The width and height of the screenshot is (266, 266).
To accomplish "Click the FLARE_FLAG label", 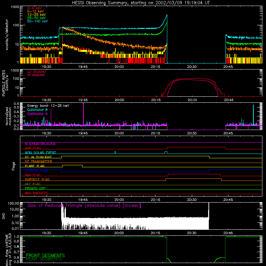I will click(35, 166).
